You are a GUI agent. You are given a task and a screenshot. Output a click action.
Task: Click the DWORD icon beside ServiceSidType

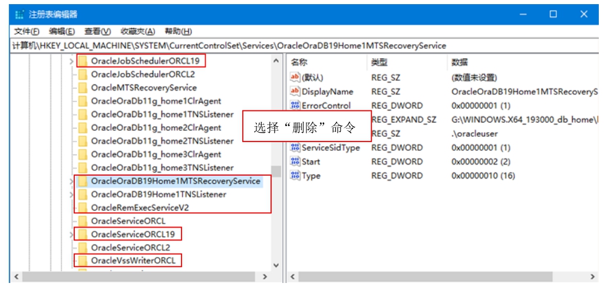click(x=295, y=147)
